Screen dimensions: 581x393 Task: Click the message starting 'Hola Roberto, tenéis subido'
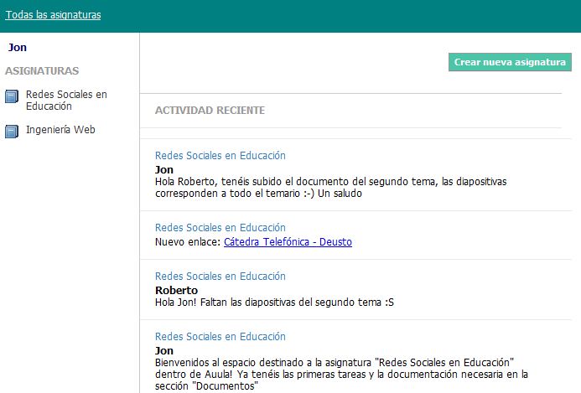(x=331, y=188)
